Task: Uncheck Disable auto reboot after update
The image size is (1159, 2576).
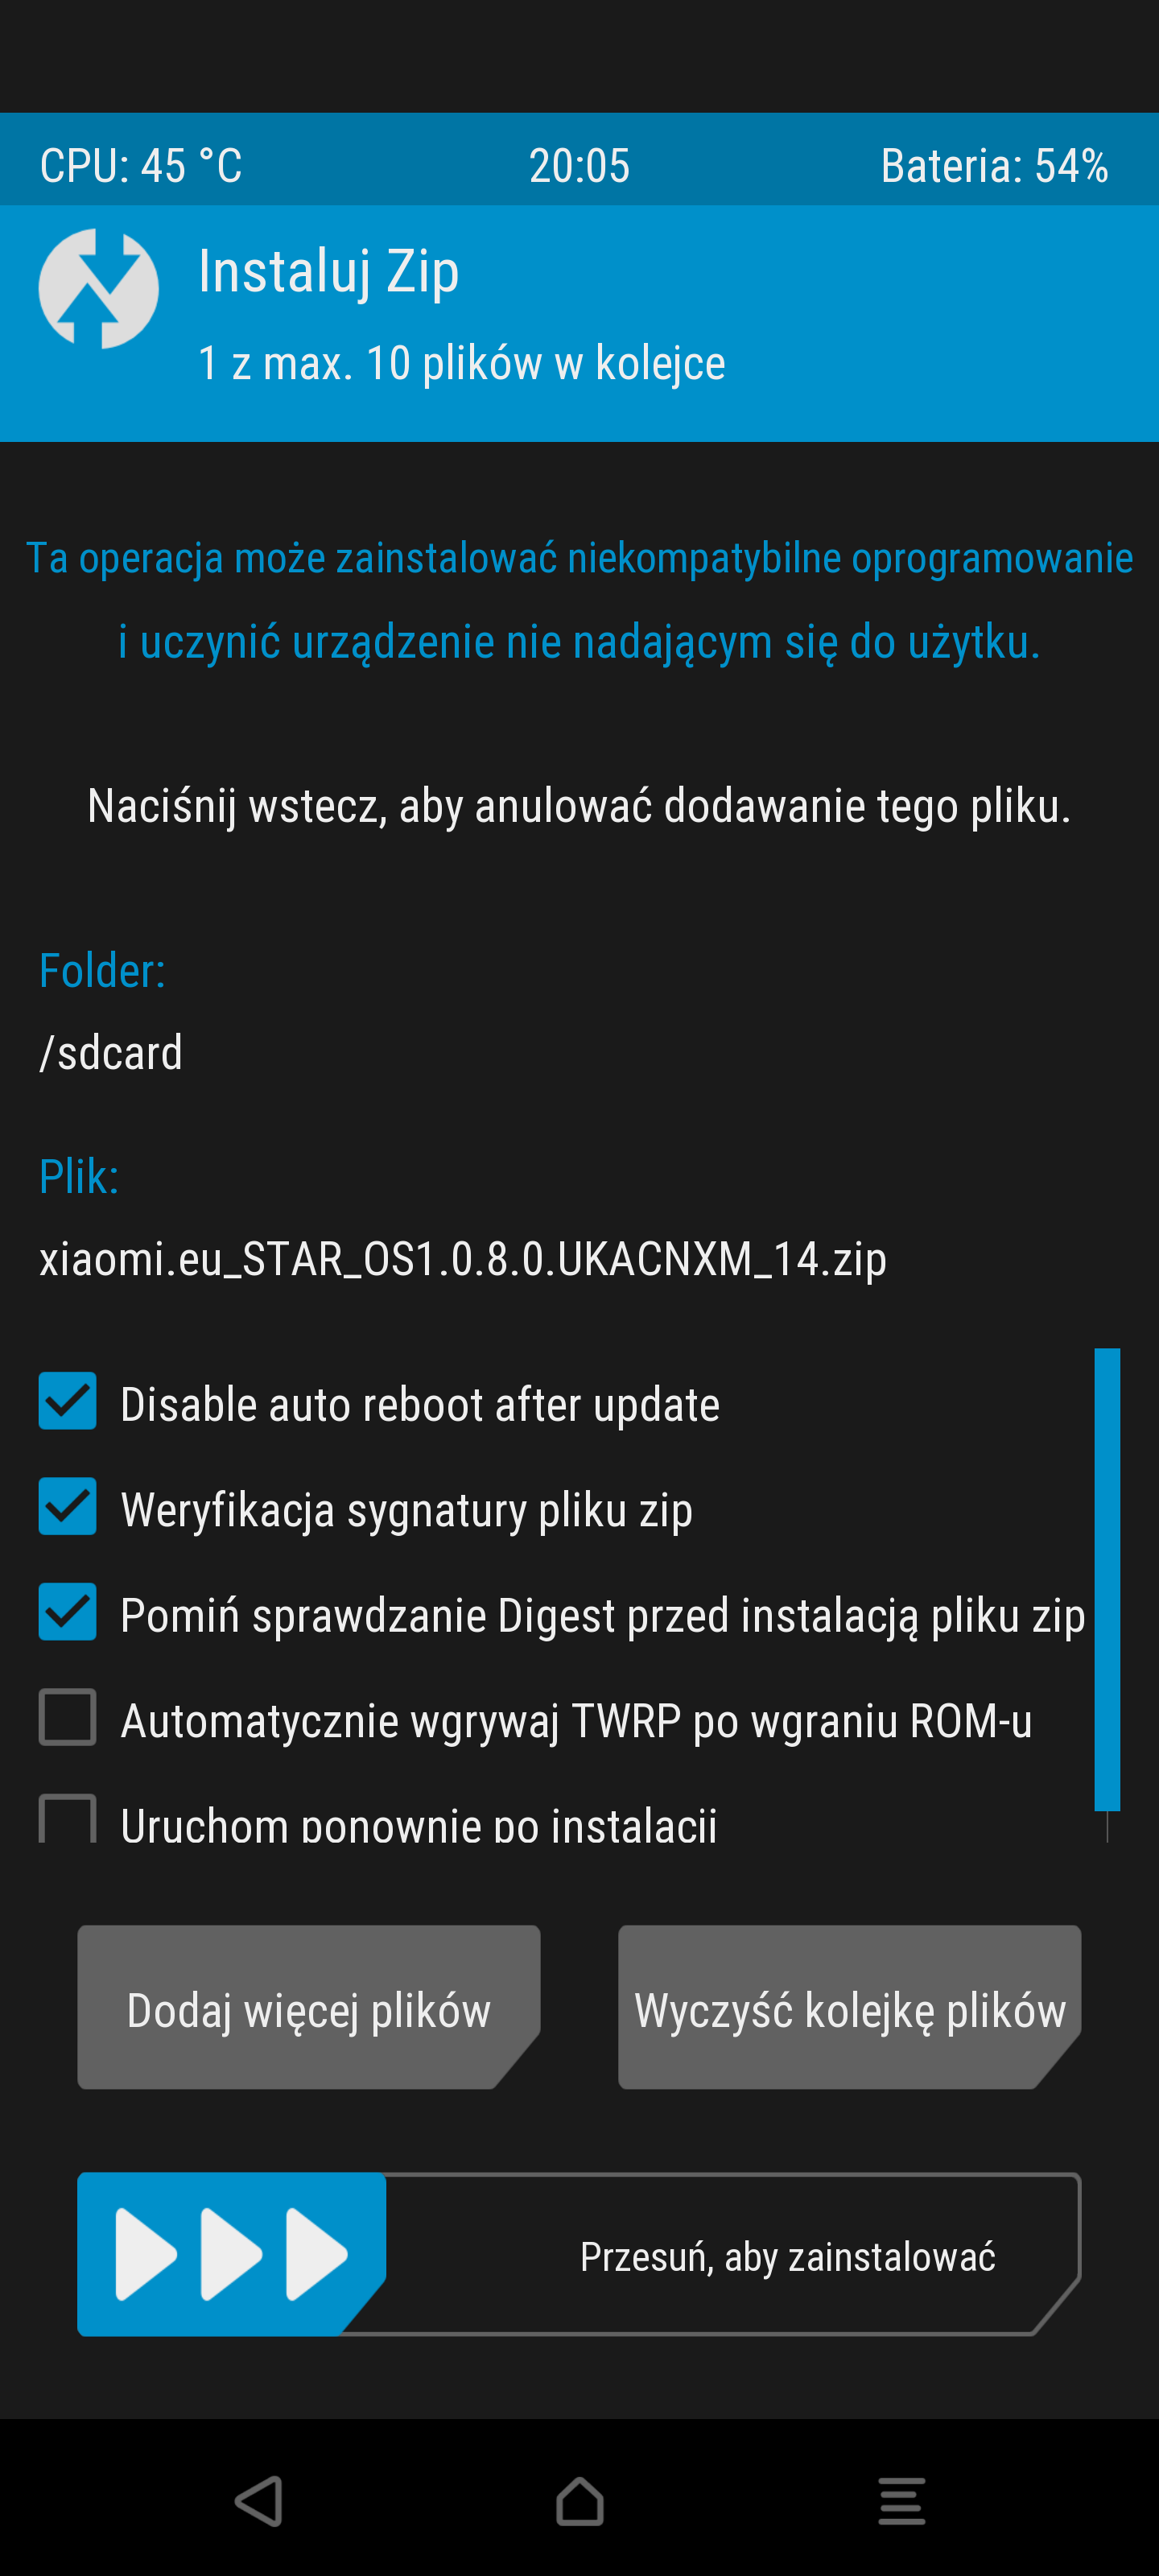Action: click(67, 1401)
